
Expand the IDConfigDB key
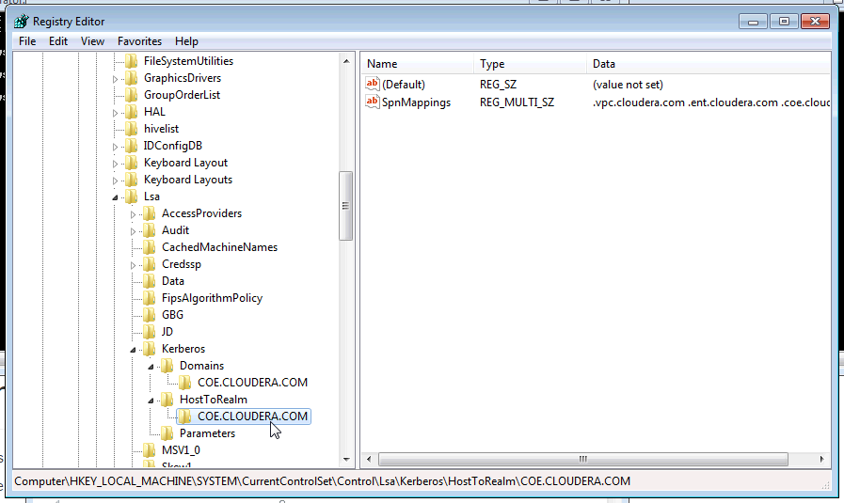click(115, 147)
